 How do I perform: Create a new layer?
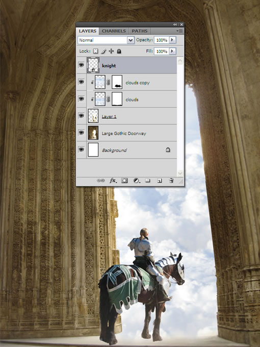pos(160,181)
